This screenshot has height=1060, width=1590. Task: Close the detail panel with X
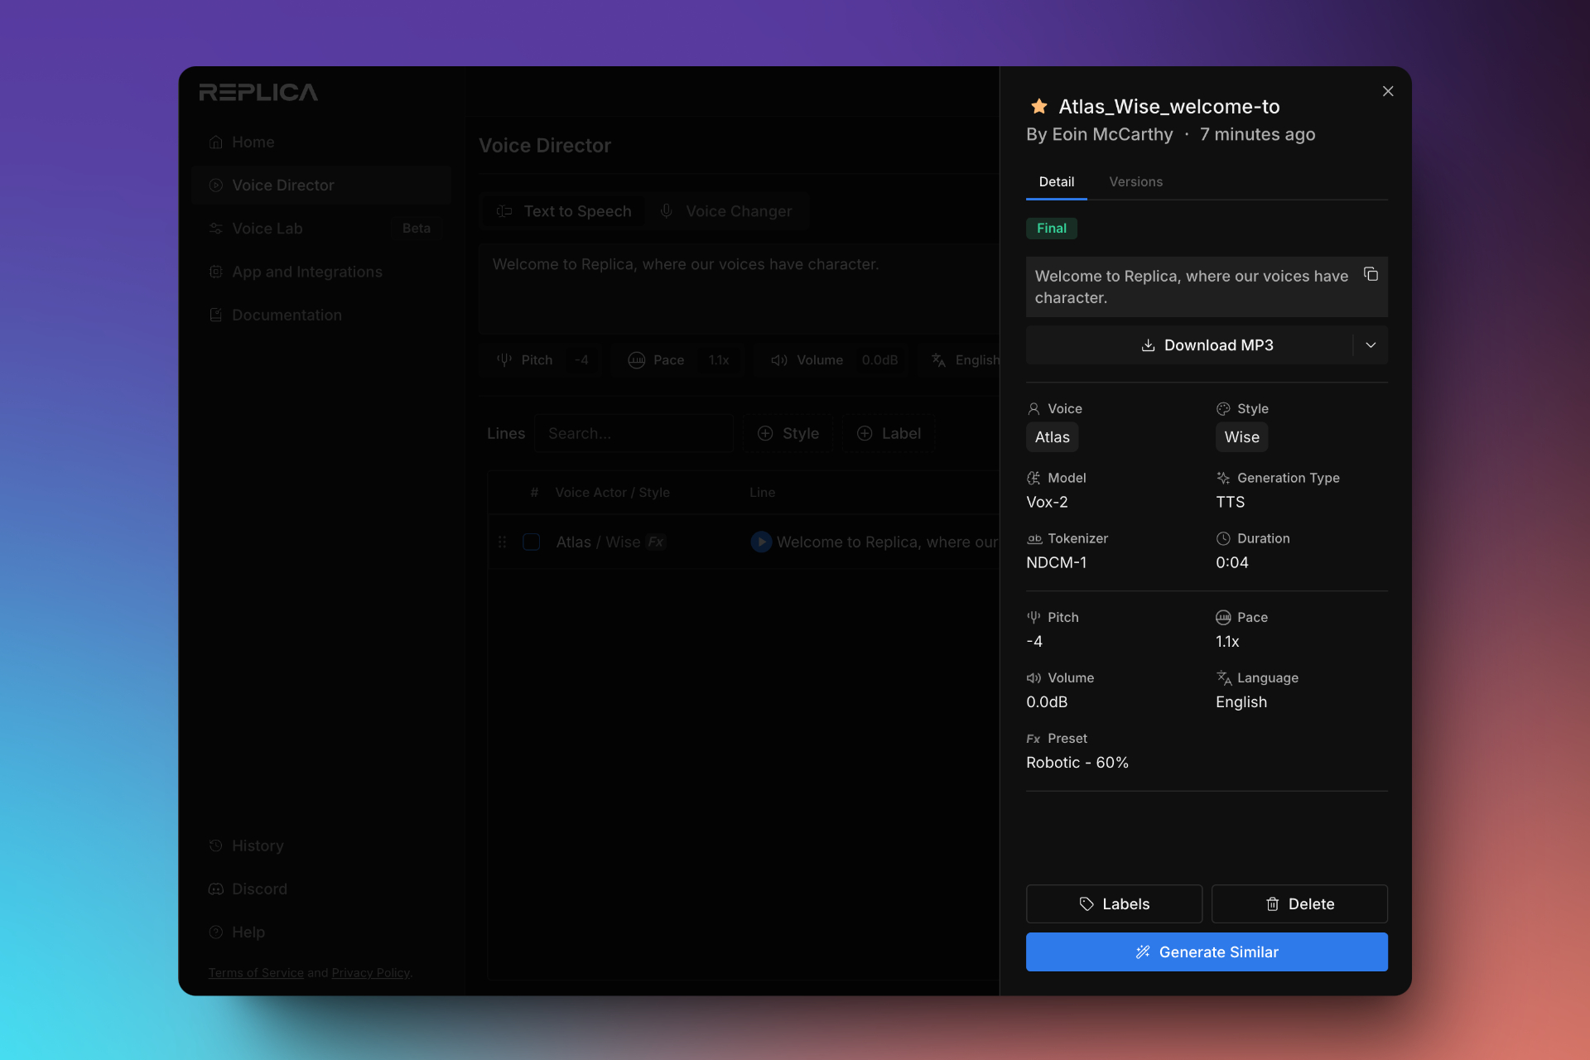1388,91
